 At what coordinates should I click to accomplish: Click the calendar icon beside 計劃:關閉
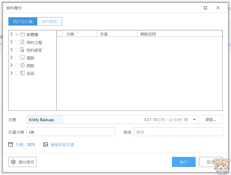11,144
